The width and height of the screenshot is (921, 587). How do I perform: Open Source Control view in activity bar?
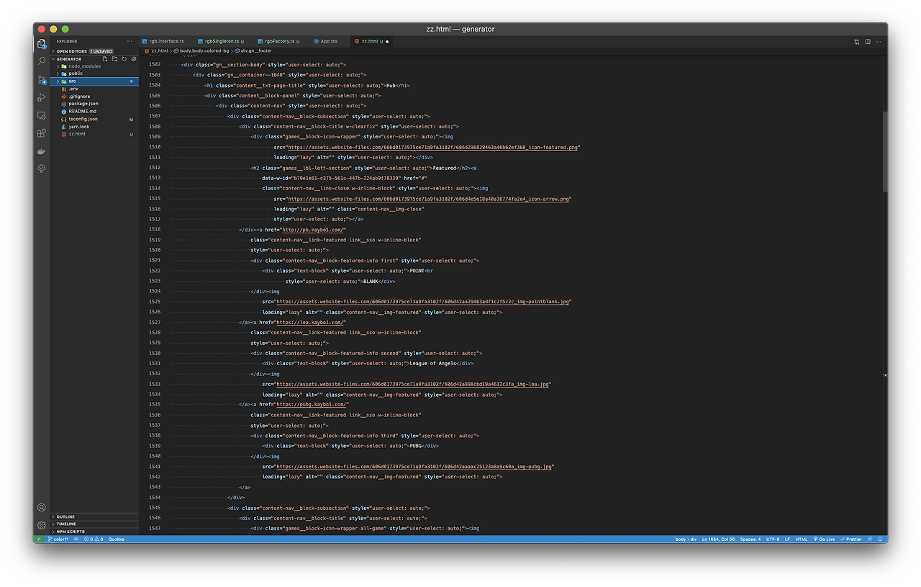pos(42,80)
